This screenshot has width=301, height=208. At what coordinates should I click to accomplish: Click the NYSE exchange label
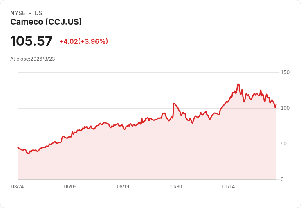tap(18, 13)
